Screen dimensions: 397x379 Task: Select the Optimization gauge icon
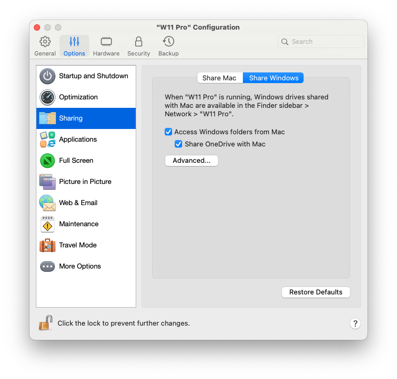point(48,97)
